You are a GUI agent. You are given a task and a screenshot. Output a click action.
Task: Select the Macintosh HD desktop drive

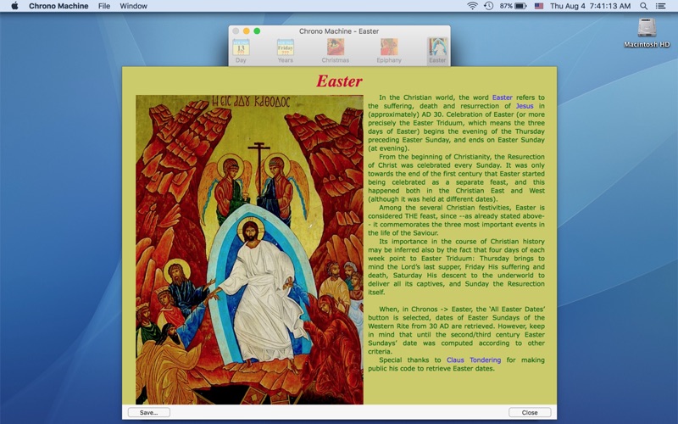[647, 32]
